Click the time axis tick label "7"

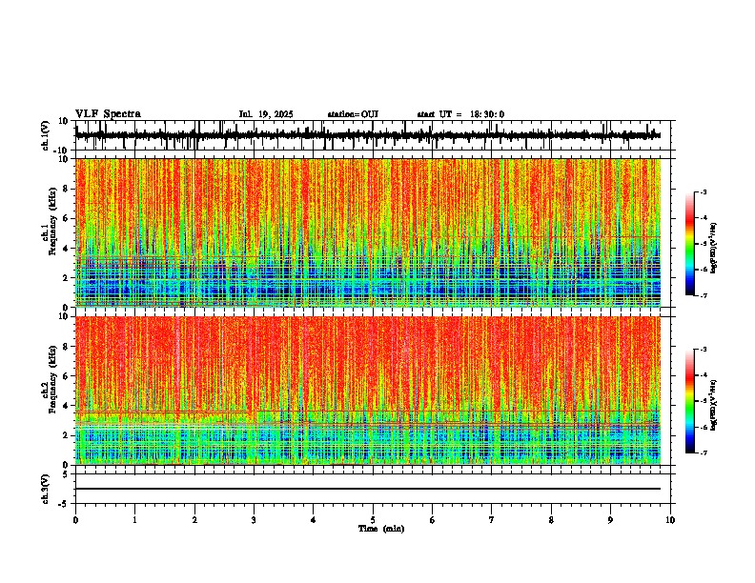click(492, 520)
